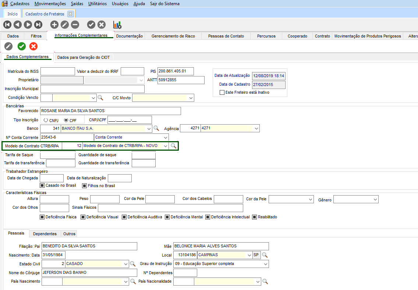Cancel editing with the red X icon

pos(33,46)
